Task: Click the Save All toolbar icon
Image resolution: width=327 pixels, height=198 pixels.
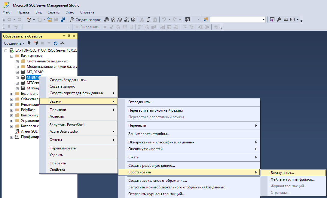Action: (63, 20)
